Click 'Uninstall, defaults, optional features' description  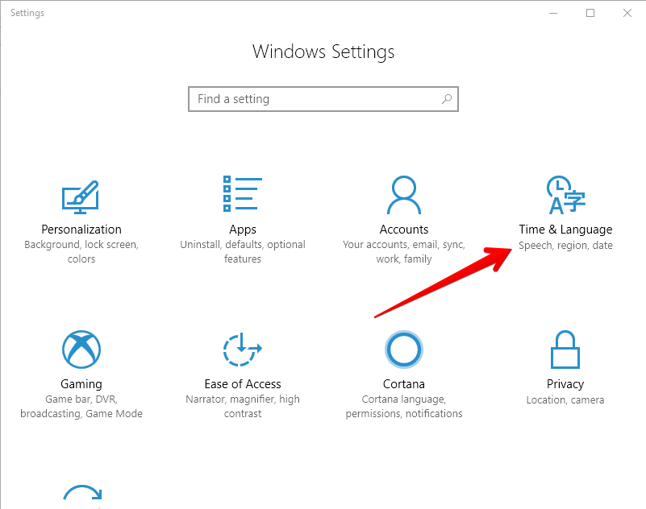pyautogui.click(x=243, y=251)
